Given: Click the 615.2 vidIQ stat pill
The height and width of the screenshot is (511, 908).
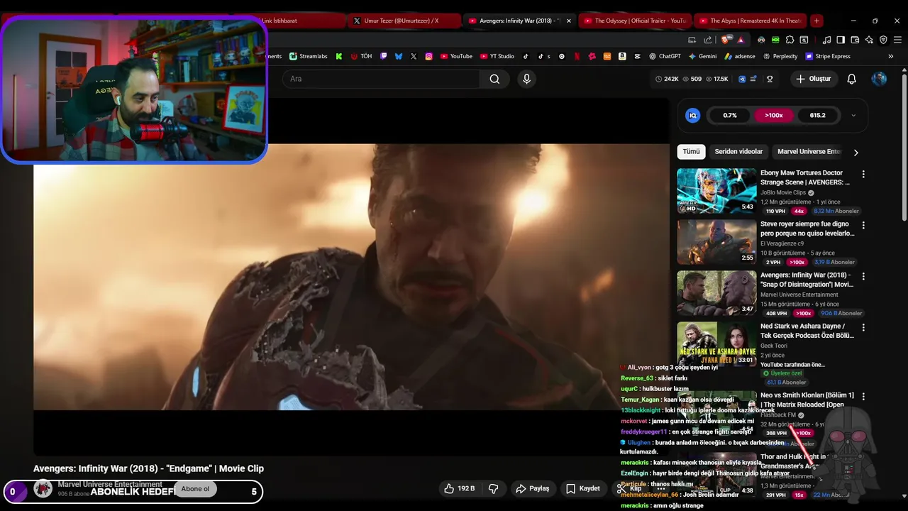Looking at the screenshot, I should (x=817, y=115).
